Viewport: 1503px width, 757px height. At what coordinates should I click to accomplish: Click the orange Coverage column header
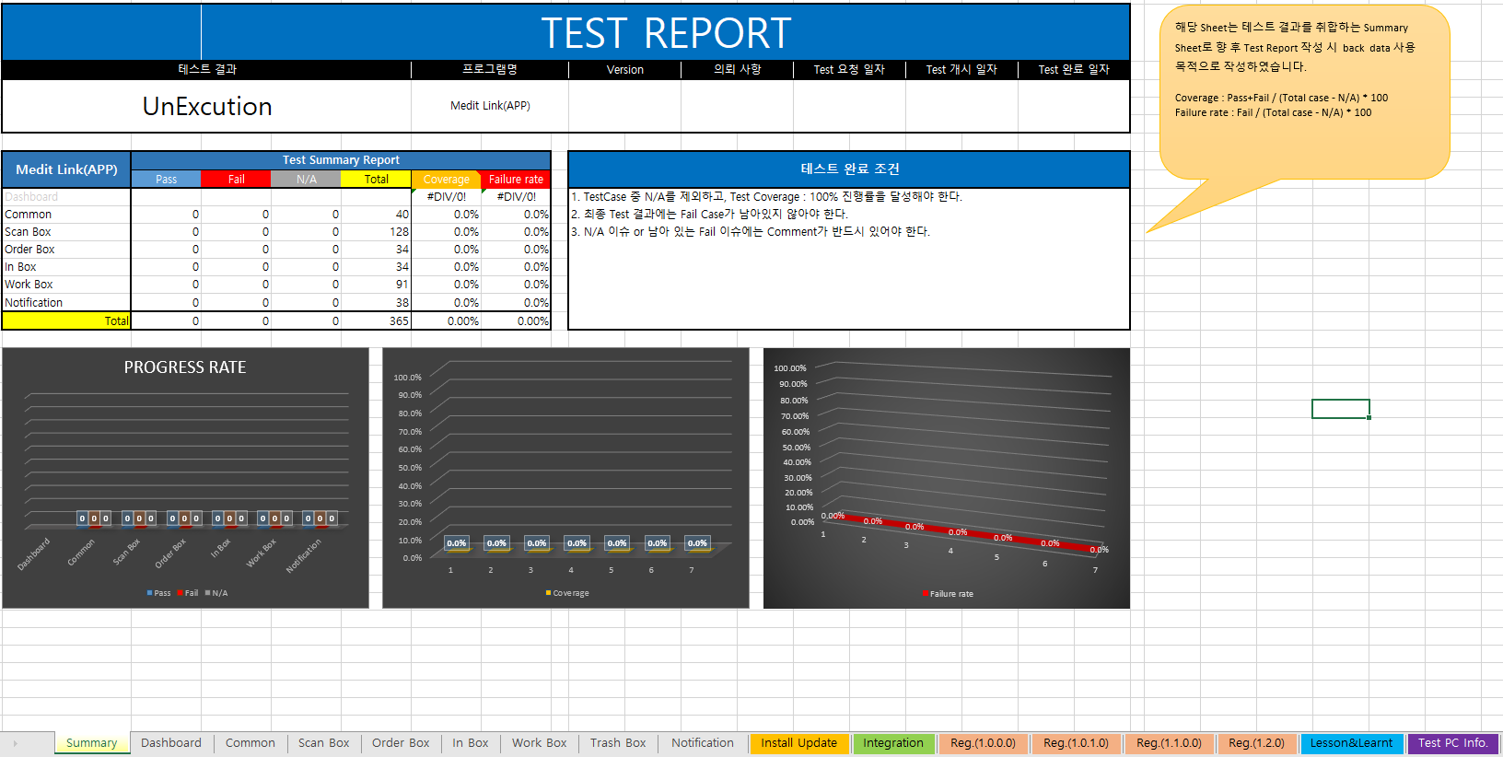pos(447,180)
